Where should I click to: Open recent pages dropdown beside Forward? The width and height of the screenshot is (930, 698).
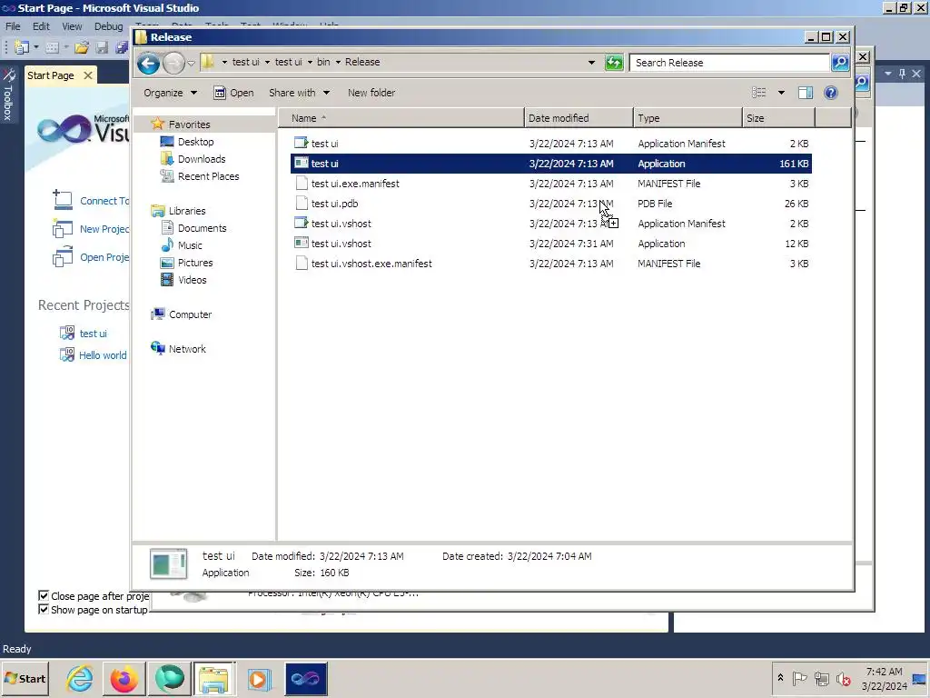coord(191,63)
